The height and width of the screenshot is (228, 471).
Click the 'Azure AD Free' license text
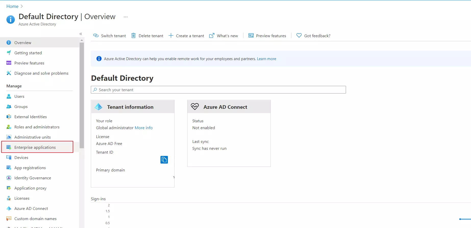tap(109, 144)
